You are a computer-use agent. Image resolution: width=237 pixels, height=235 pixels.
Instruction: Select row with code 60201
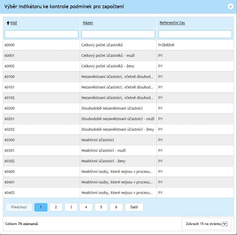point(118,119)
